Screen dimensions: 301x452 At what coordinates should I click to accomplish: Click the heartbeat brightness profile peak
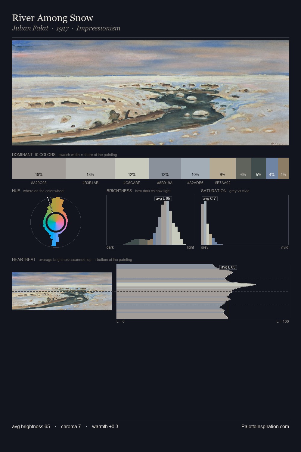(x=255, y=284)
